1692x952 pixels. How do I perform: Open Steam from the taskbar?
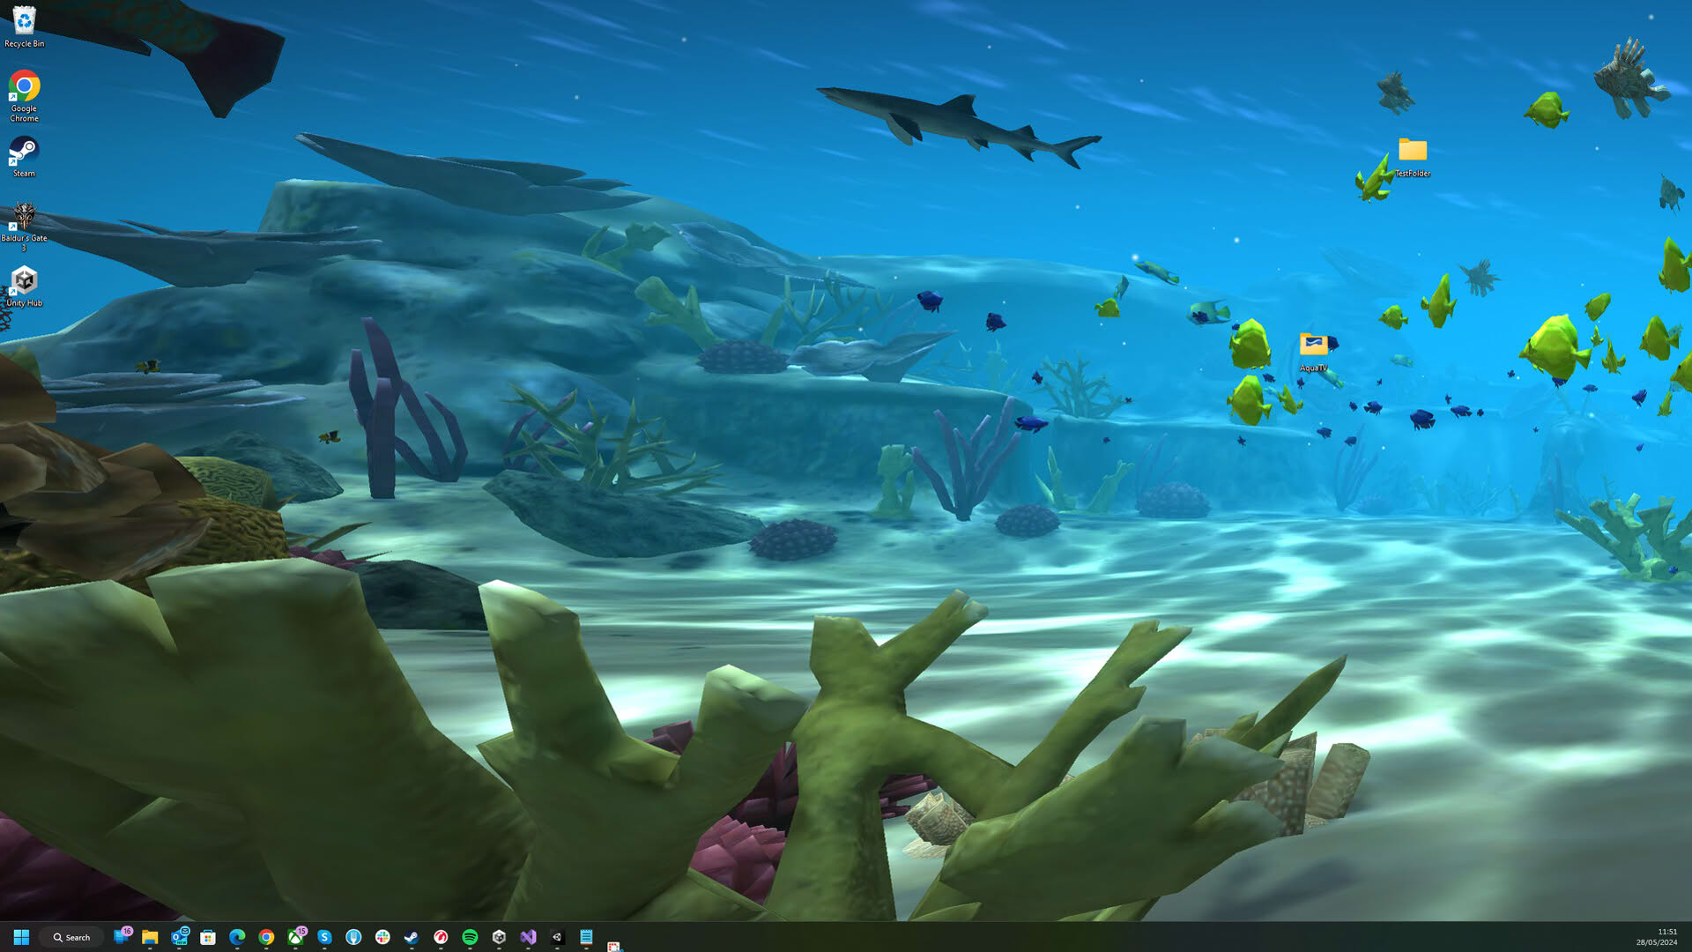[412, 937]
